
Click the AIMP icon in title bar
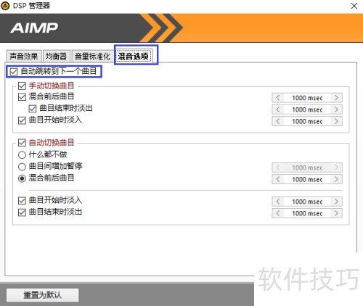[x=5, y=6]
